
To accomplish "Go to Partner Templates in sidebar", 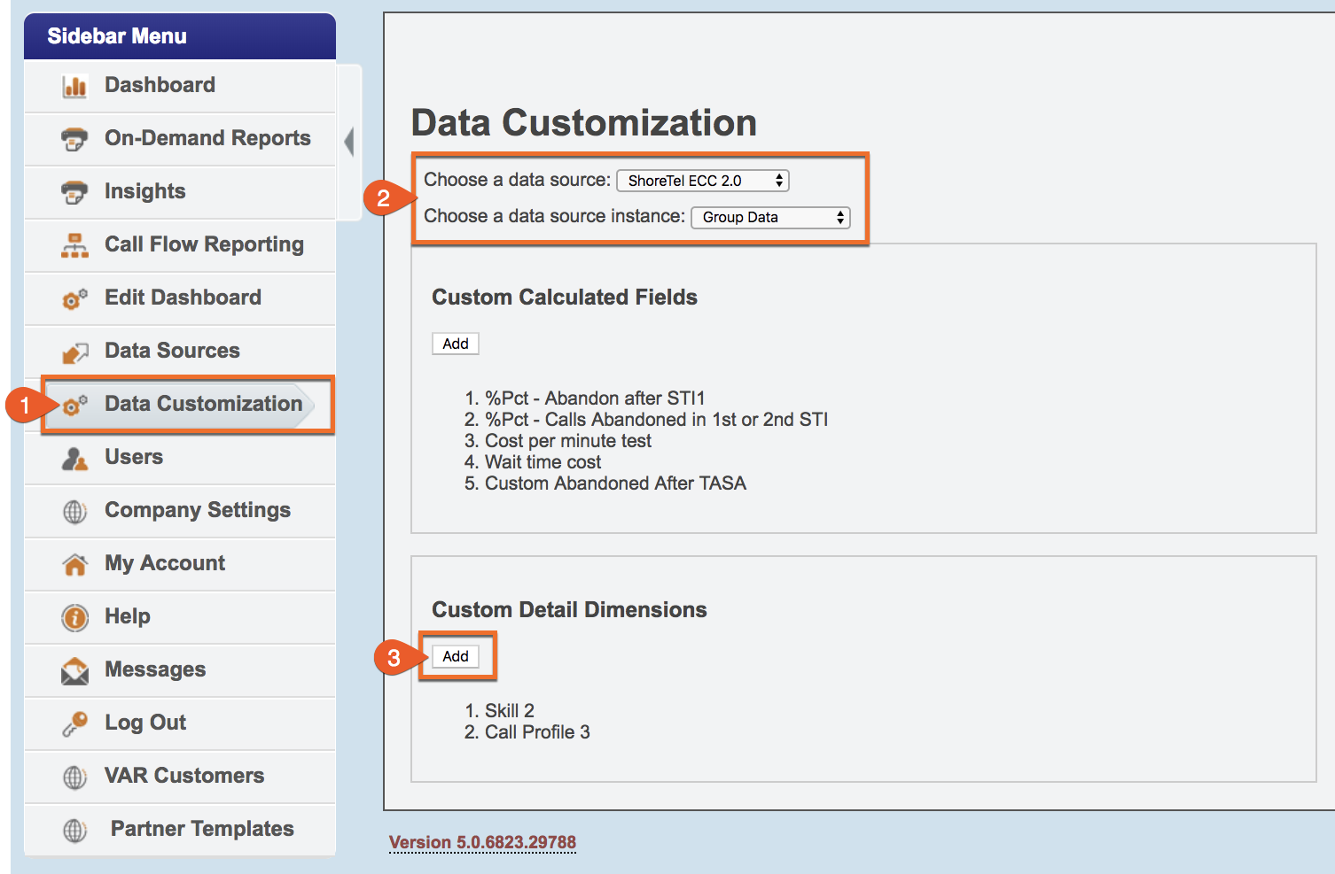I will click(201, 829).
